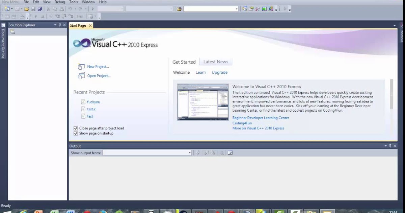The image size is (405, 213).
Task: Open Beginner Developer Learning Center link
Action: tap(261, 118)
